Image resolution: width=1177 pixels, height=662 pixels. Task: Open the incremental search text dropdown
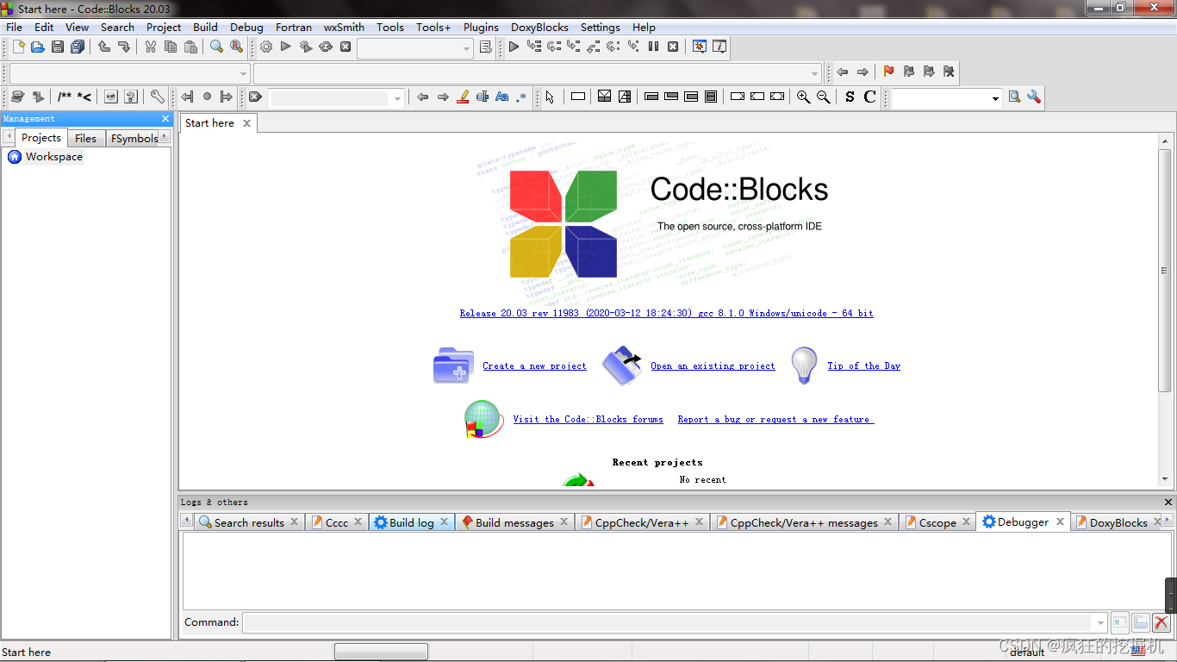click(336, 97)
